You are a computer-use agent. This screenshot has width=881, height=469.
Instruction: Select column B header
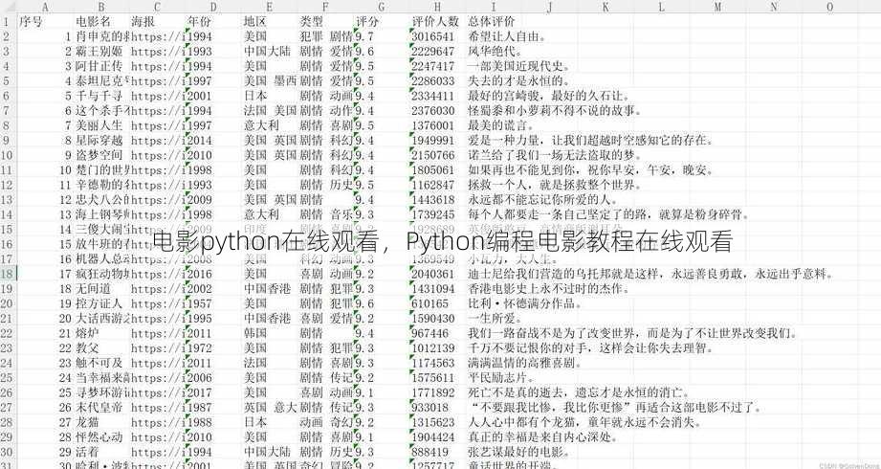(x=101, y=8)
